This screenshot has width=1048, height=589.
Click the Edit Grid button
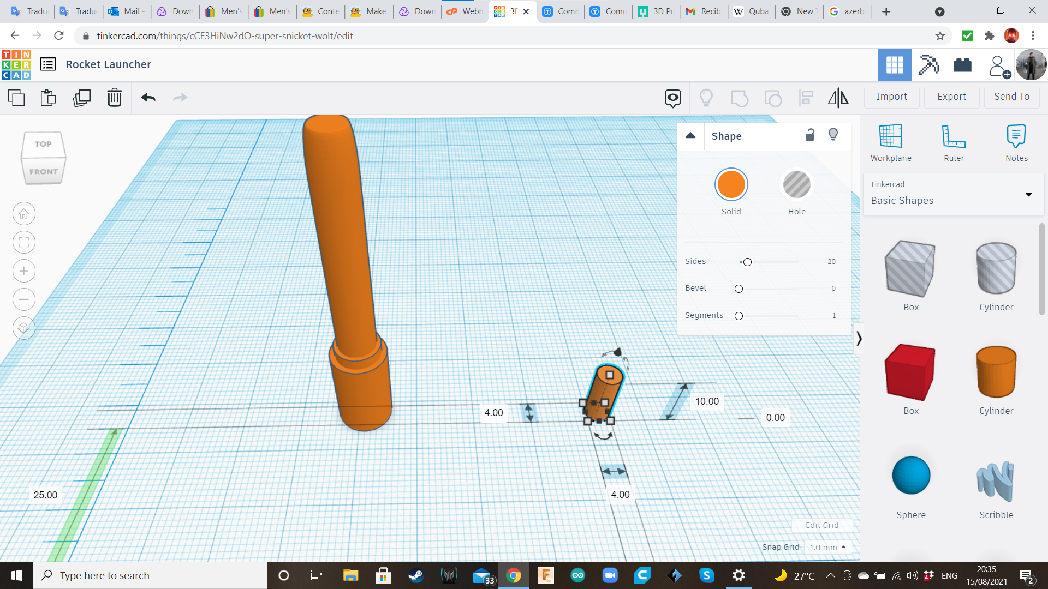[x=822, y=525]
